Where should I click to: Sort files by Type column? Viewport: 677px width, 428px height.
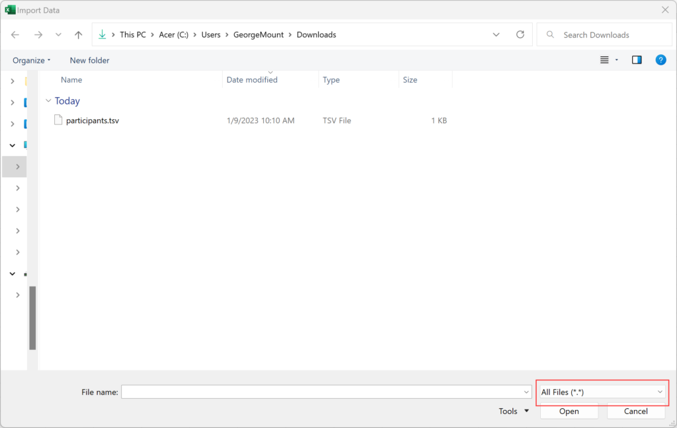(331, 79)
